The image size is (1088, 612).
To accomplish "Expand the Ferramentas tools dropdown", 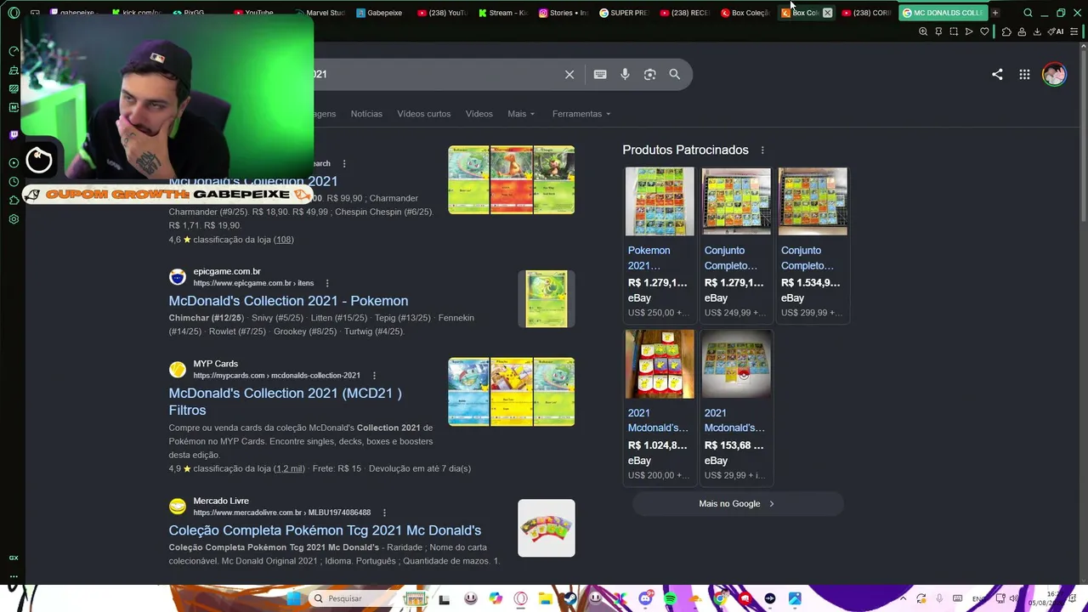I will point(581,114).
